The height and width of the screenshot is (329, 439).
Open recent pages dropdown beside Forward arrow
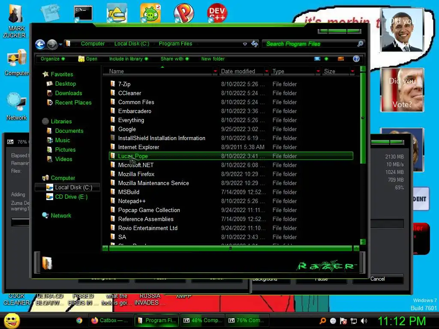[60, 44]
